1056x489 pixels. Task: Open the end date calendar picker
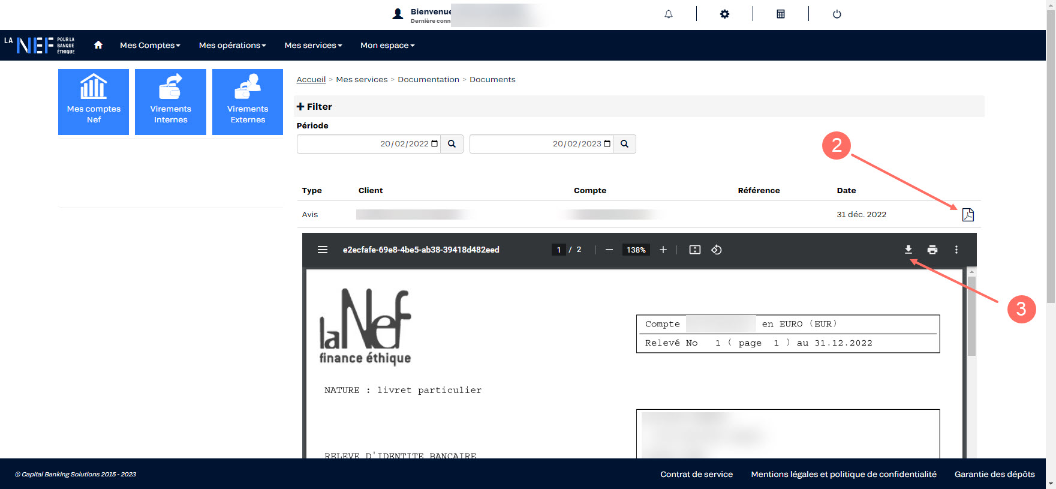pyautogui.click(x=607, y=144)
